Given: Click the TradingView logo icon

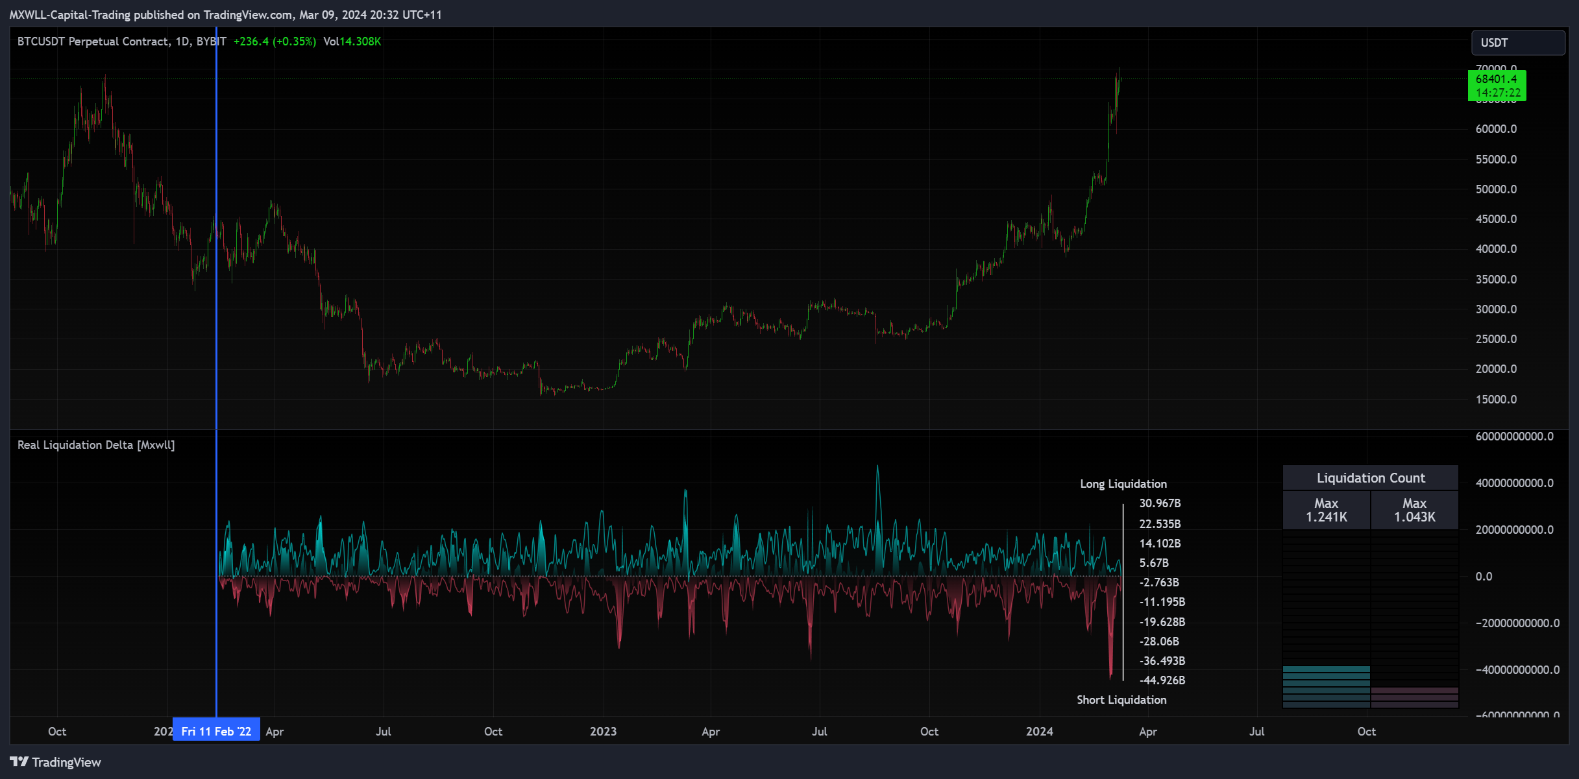Looking at the screenshot, I should point(19,761).
